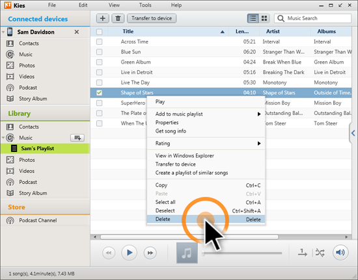Click the Transfer to device toolbar button
Viewport: 358px width, 280px height.
pos(152,18)
